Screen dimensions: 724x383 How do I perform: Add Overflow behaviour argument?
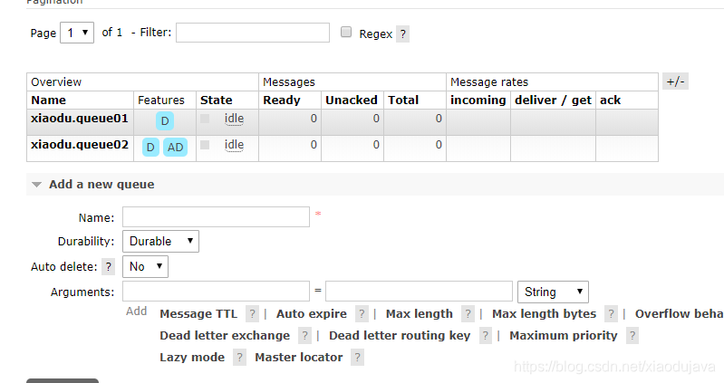click(x=680, y=314)
